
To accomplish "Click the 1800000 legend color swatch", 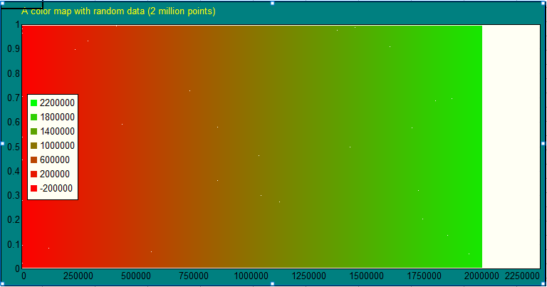I will coord(33,118).
